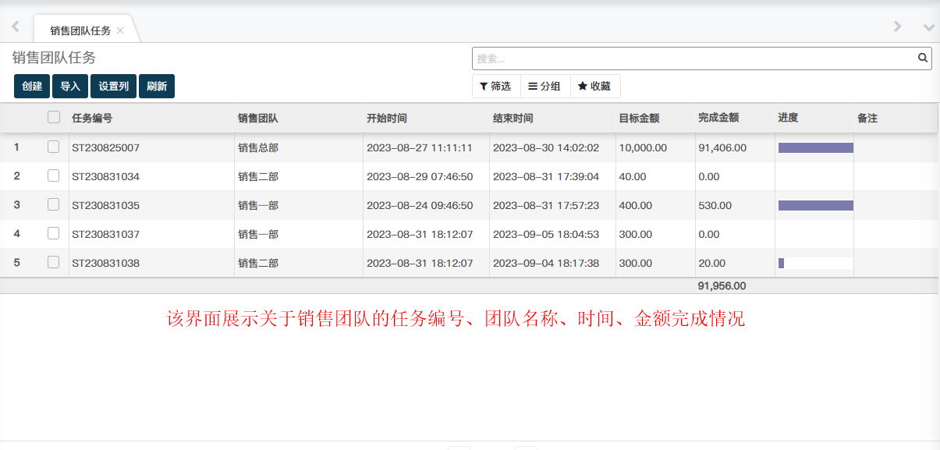The height and width of the screenshot is (450, 940).
Task: Click the left tab navigation arrow
Action: click(x=15, y=27)
